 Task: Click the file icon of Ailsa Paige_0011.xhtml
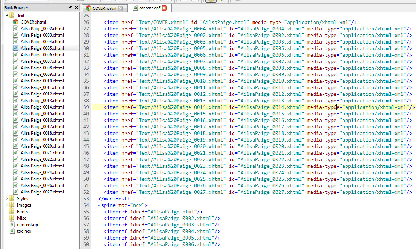(16, 87)
